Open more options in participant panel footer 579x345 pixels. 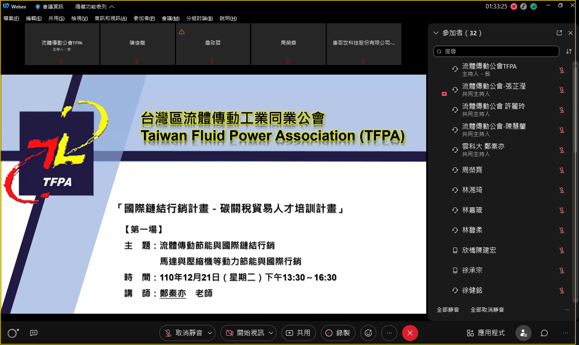[x=567, y=310]
